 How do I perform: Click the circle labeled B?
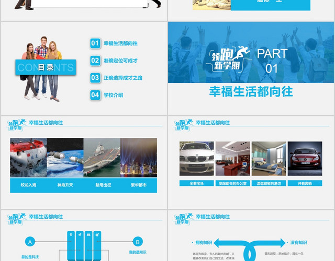pyautogui.click(x=138, y=242)
